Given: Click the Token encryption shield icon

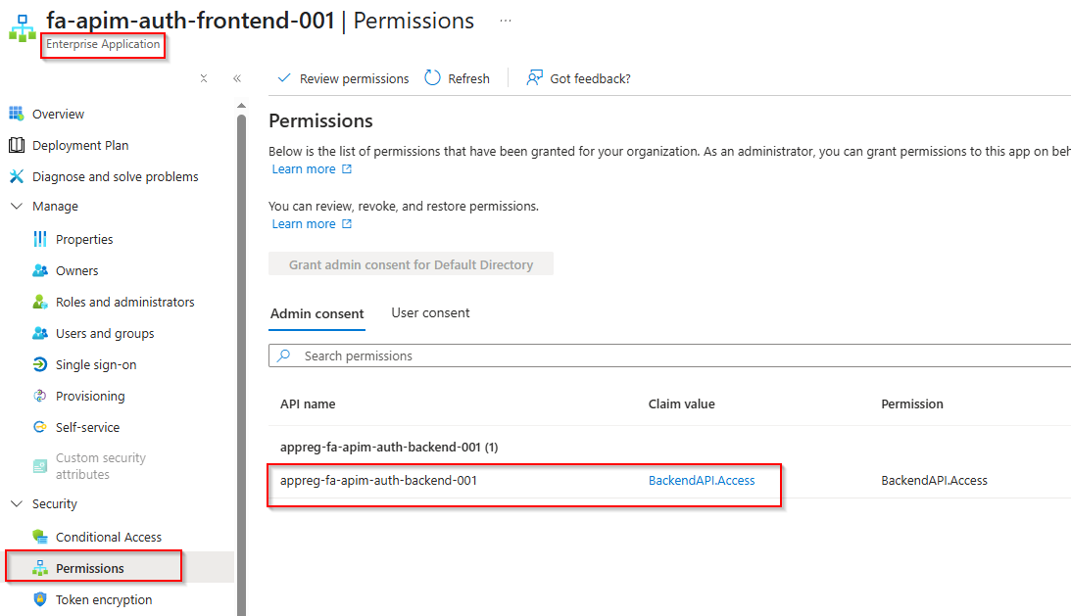Looking at the screenshot, I should [x=40, y=600].
